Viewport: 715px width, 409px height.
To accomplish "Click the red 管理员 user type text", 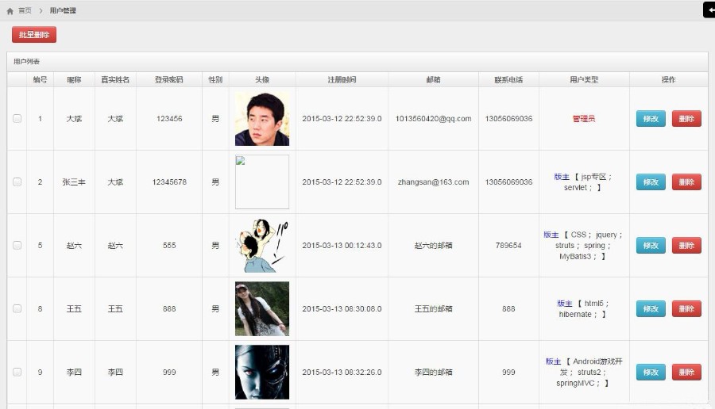I will click(584, 119).
